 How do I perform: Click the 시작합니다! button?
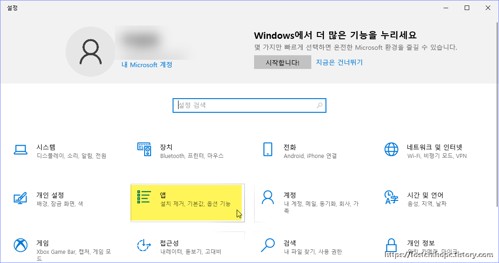282,62
